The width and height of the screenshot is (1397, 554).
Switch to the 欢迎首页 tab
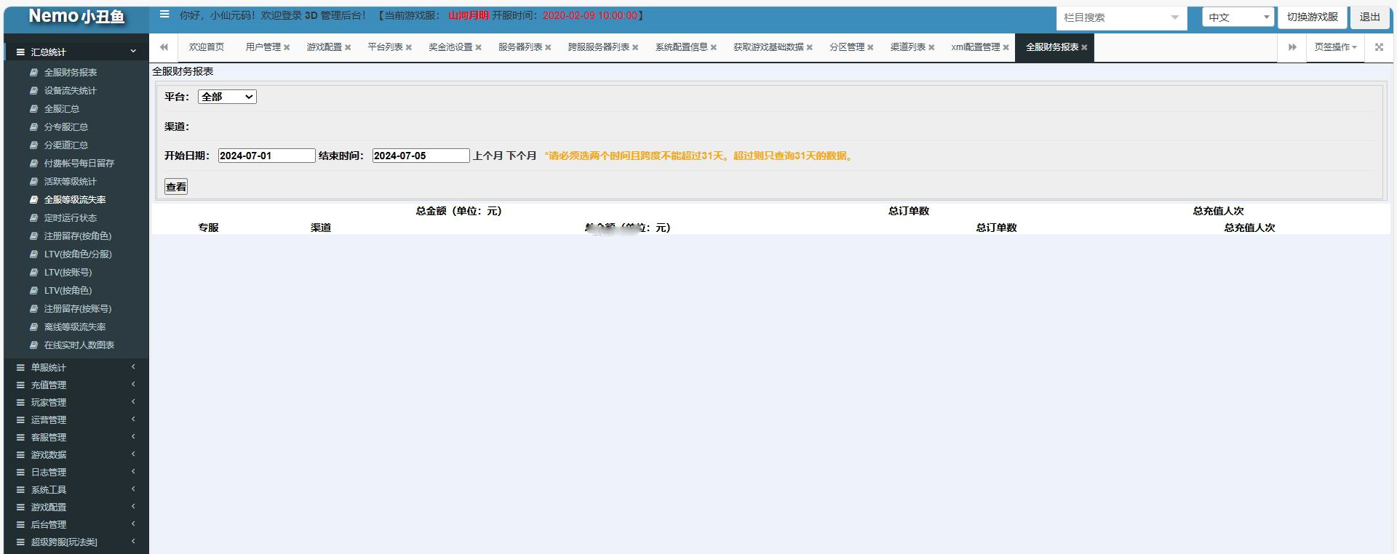coord(207,47)
